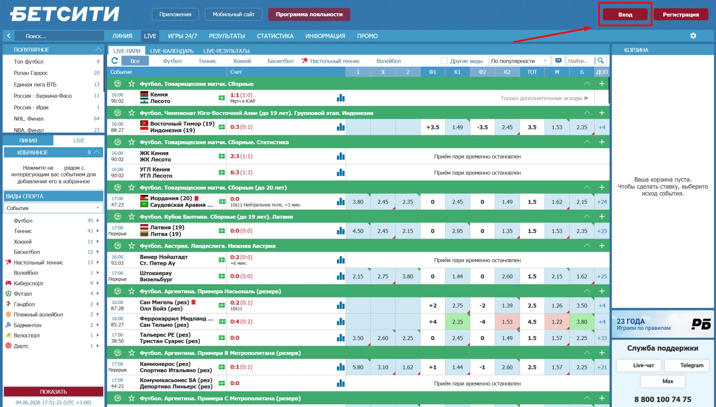Star the Примера B Метрополитана (резерв) league

tap(131, 353)
